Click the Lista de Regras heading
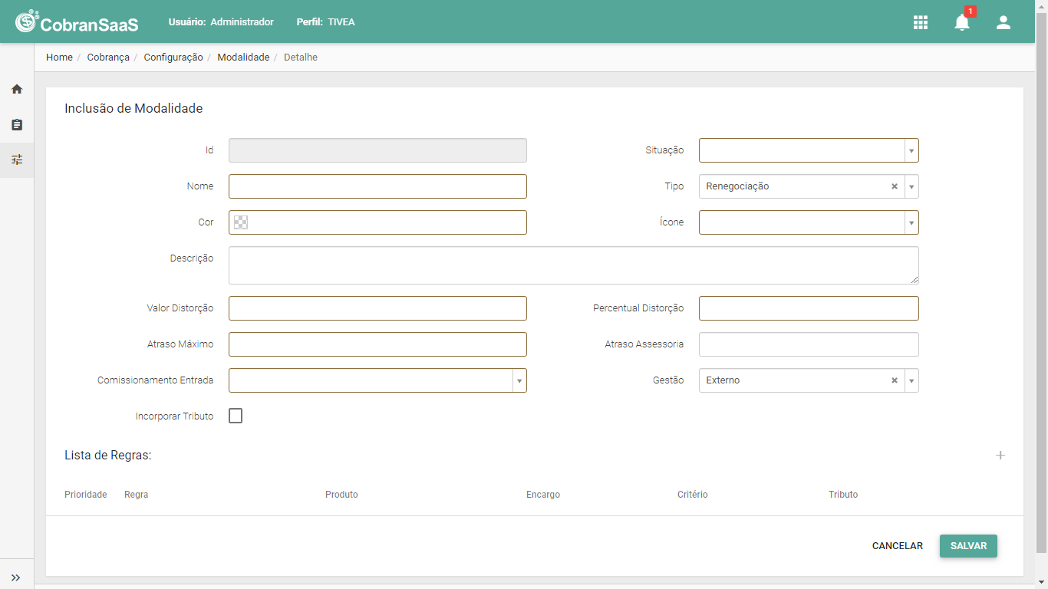 tap(108, 456)
